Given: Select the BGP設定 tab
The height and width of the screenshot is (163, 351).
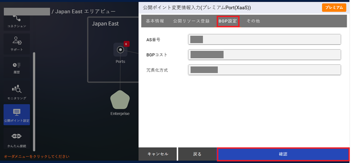Looking at the screenshot, I should 228,21.
